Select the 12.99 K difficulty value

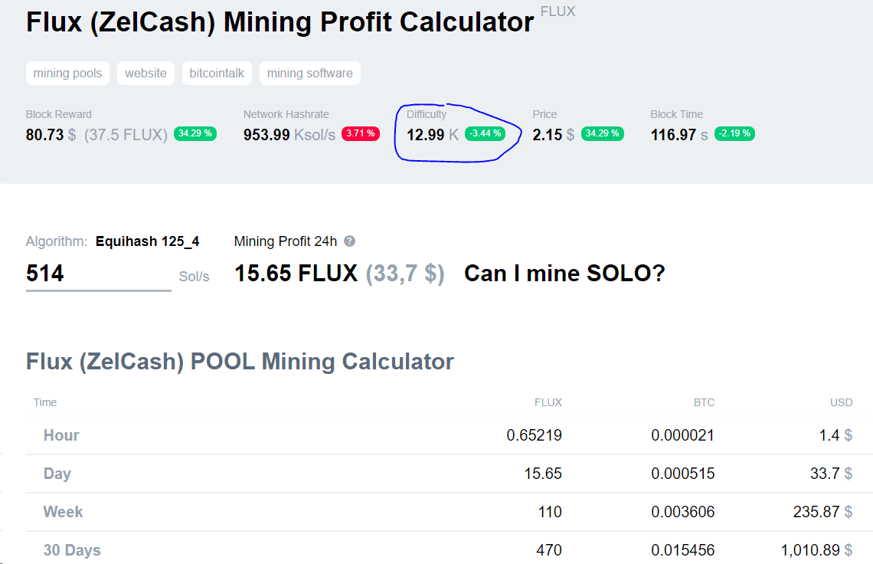433,135
